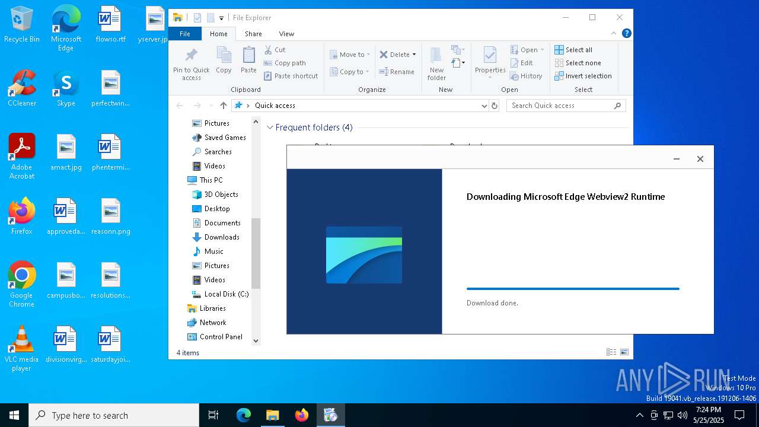Image resolution: width=759 pixels, height=427 pixels.
Task: Collapse the Frequent folders section
Action: click(x=270, y=128)
